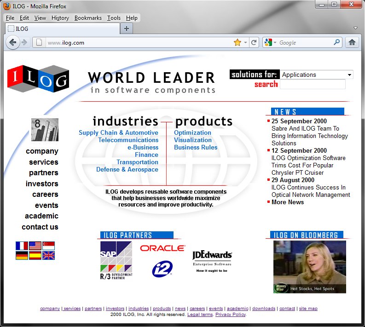Image resolution: width=365 pixels, height=327 pixels.
Task: Open the Home page icon
Action: point(352,42)
